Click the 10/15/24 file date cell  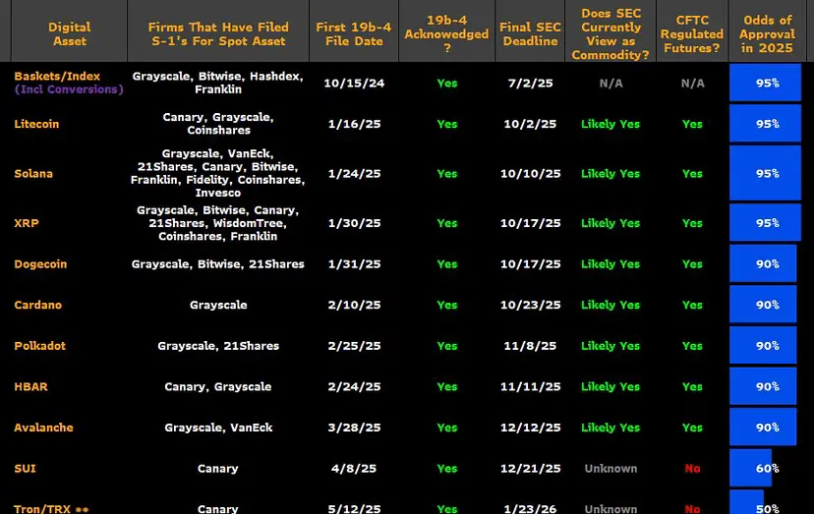(354, 84)
